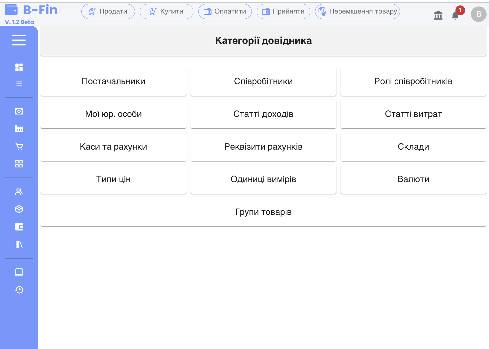Open the Ролі співробітників category
Viewport: 489px width, 349px height.
coord(413,81)
